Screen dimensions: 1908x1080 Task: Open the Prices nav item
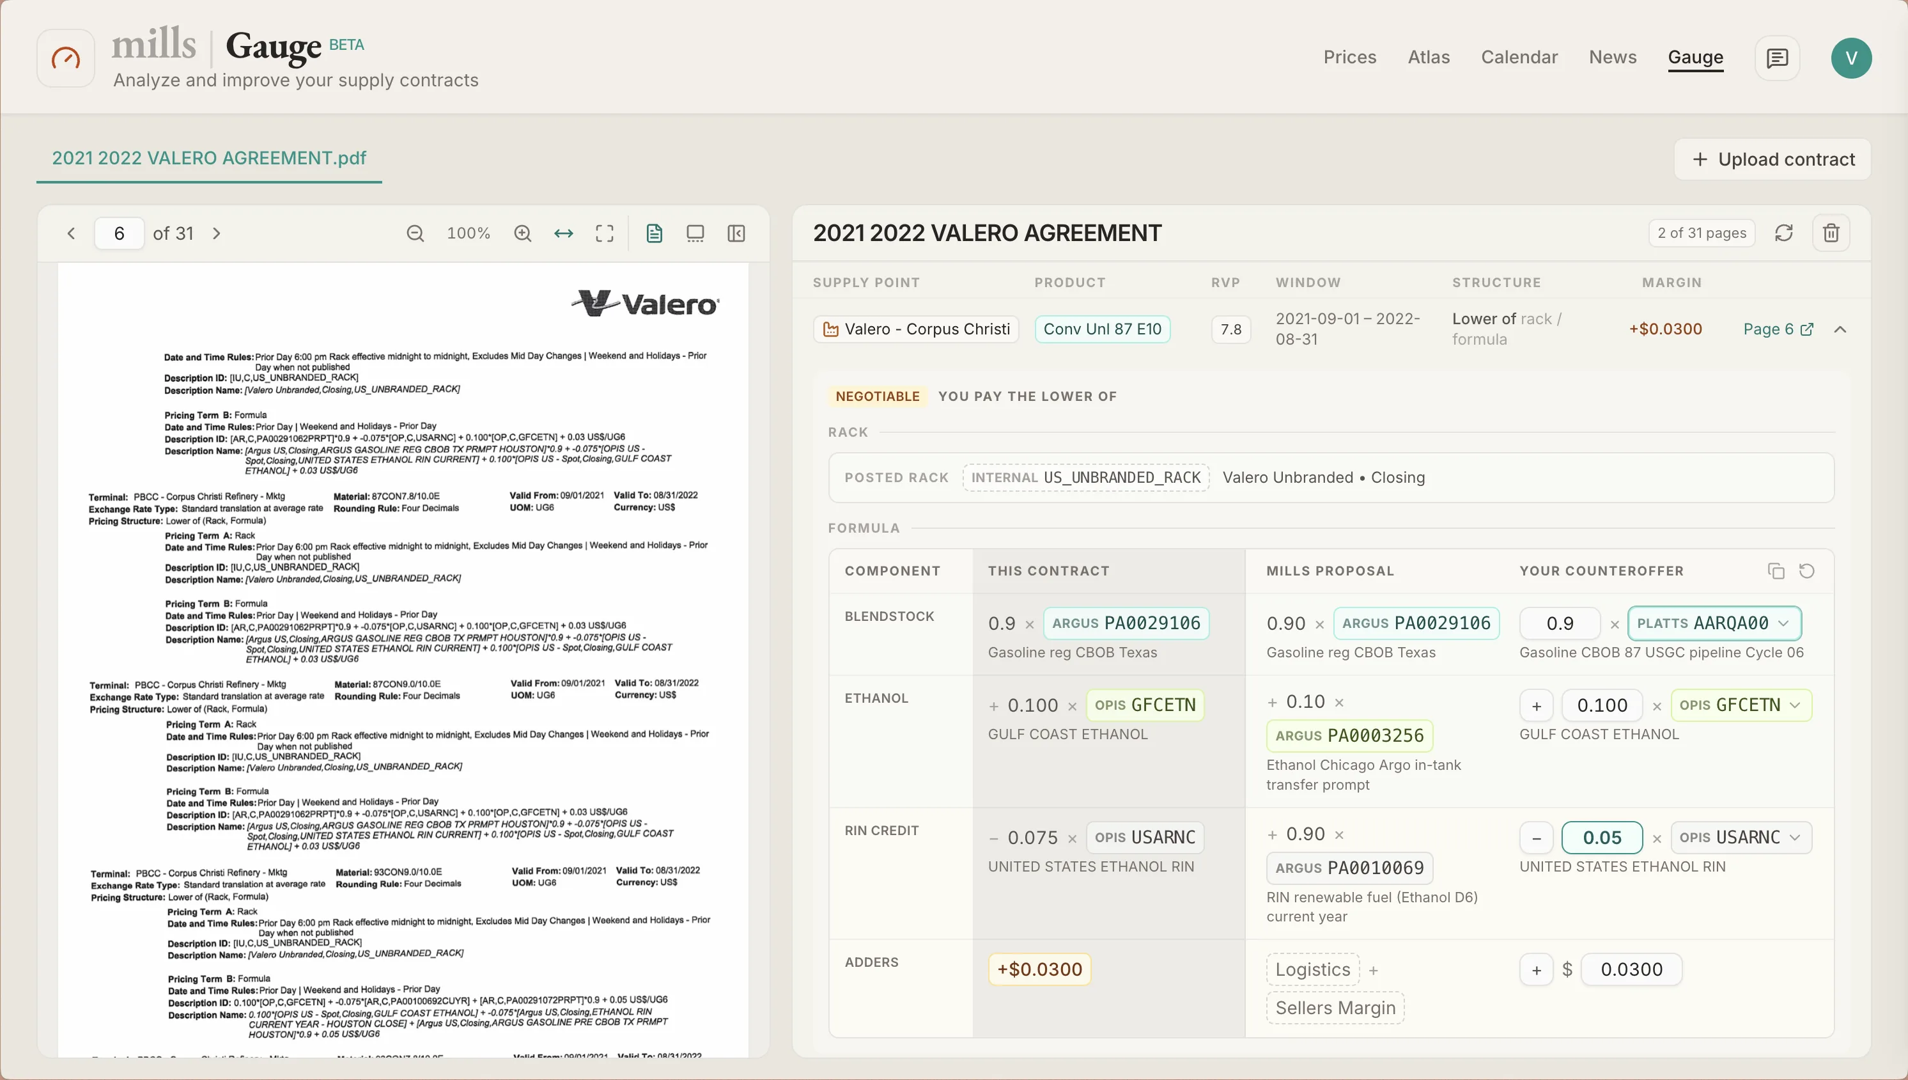(x=1349, y=57)
